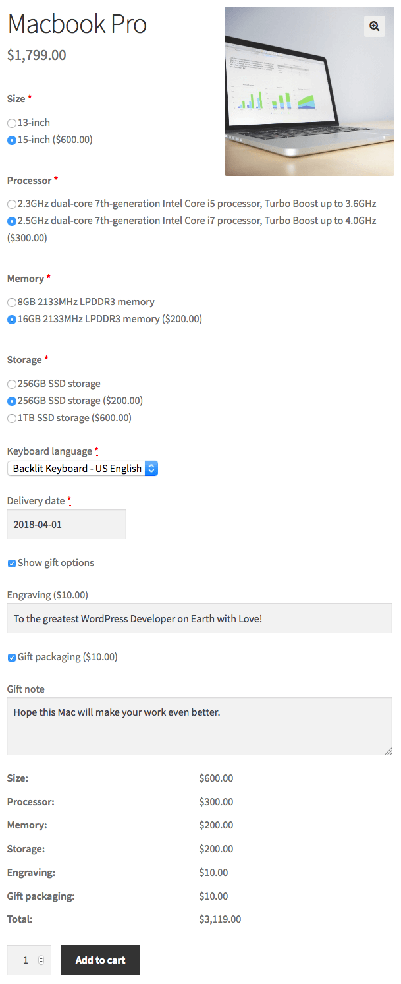Select 1TB SSD storage option

click(12, 418)
